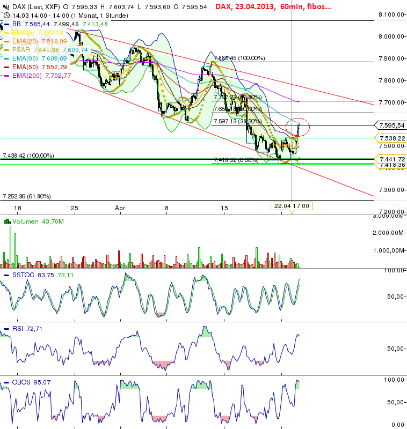Click the 7.441,72 price tag on axis

point(392,159)
